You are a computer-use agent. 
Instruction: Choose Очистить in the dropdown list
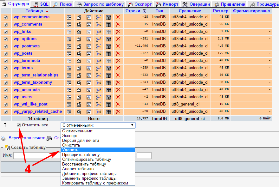click(x=98, y=145)
